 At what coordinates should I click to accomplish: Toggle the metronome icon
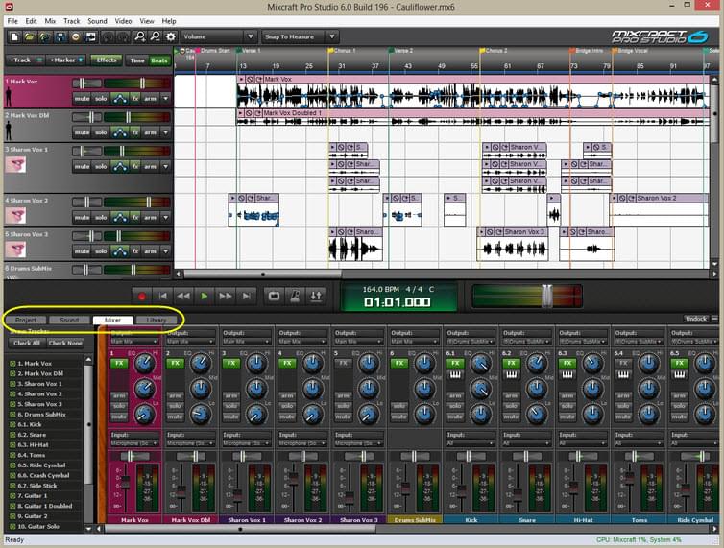(295, 296)
